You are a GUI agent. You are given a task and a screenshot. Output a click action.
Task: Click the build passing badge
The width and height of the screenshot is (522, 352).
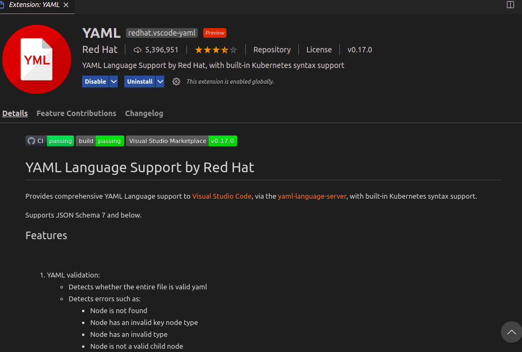coord(100,141)
